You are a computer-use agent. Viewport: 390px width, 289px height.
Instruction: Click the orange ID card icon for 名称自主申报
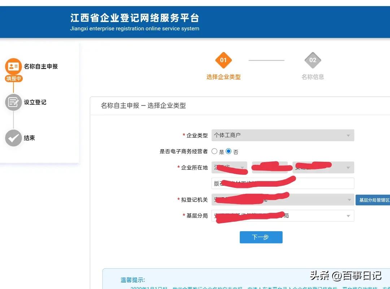[x=13, y=66]
